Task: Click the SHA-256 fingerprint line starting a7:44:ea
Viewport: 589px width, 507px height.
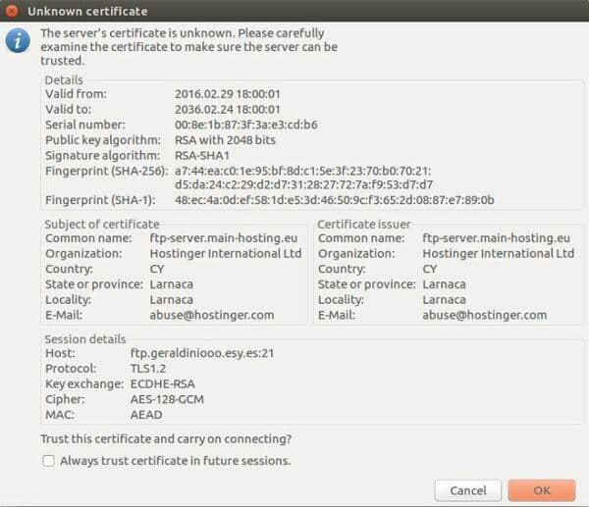Action: [302, 171]
